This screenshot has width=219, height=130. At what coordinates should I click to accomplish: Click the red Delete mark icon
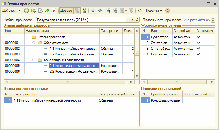[54, 11]
